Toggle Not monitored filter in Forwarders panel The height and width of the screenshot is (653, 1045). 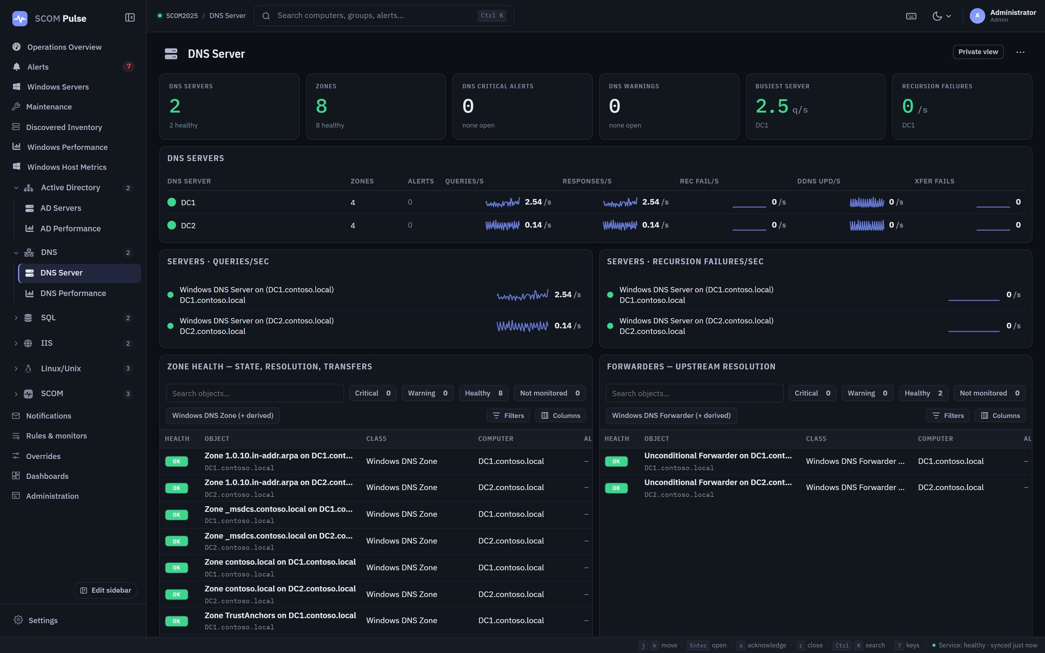point(989,393)
